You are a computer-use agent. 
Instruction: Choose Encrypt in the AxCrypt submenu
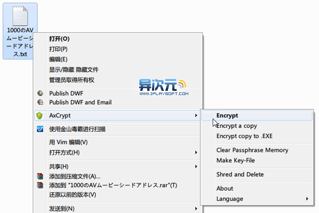[228, 115]
